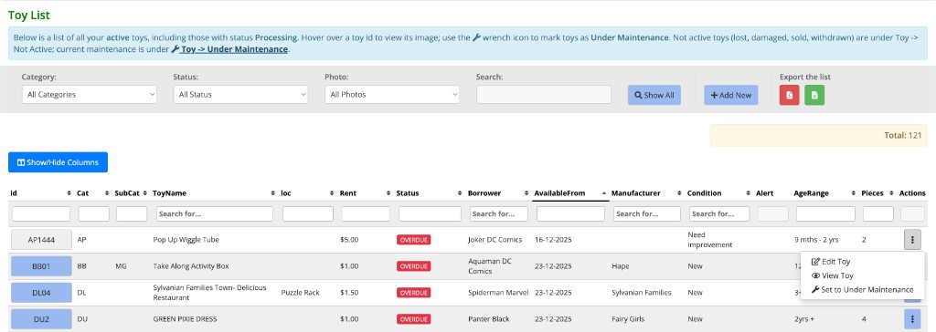Screen dimensions: 936x332
Task: Focus the id column filter box
Action: 41,213
